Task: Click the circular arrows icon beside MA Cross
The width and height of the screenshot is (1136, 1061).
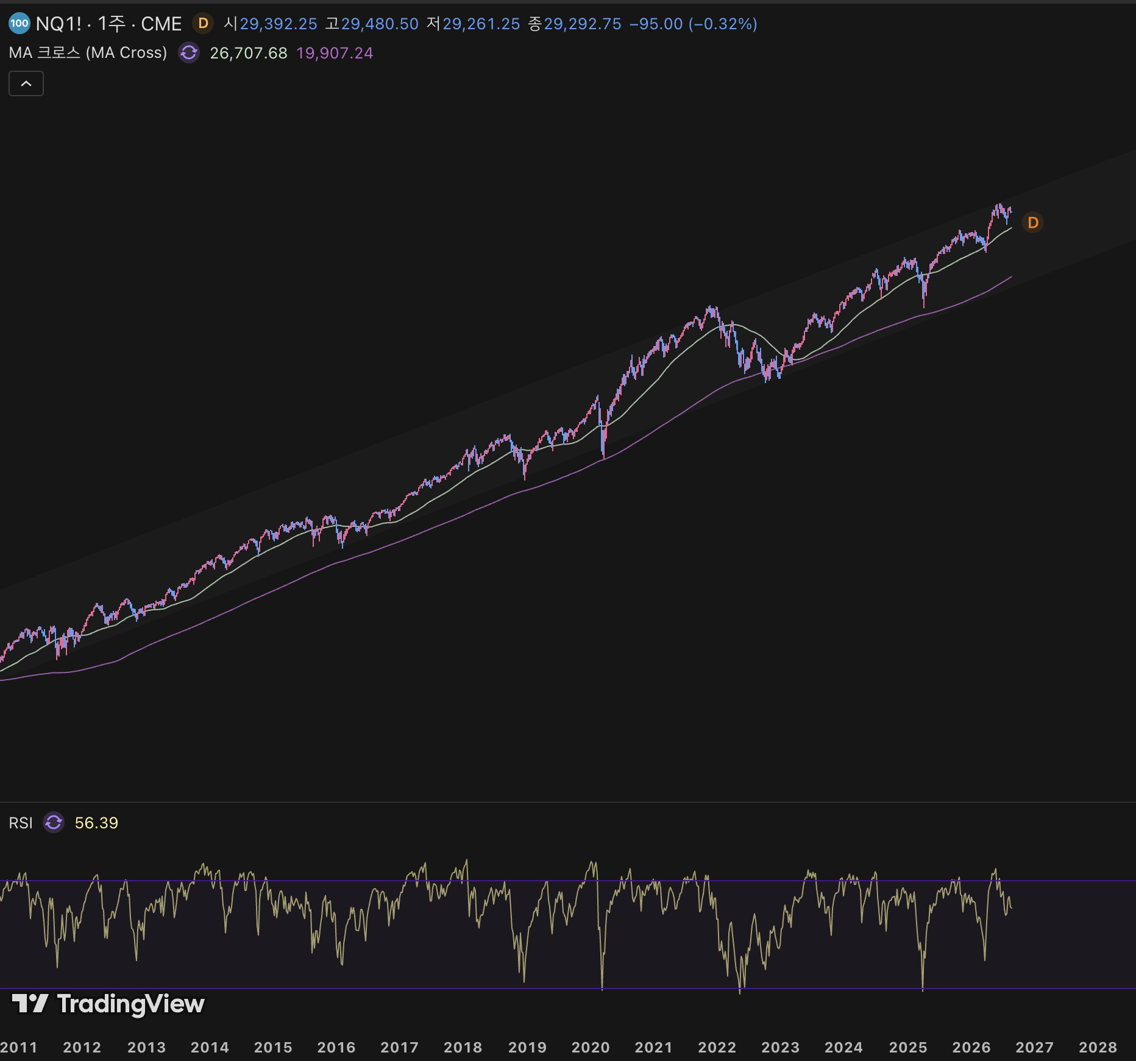Action: coord(189,53)
